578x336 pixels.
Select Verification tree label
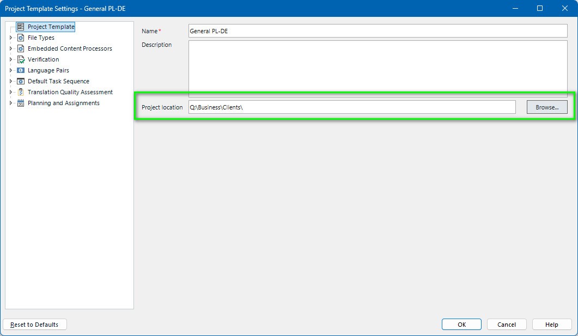click(x=43, y=59)
